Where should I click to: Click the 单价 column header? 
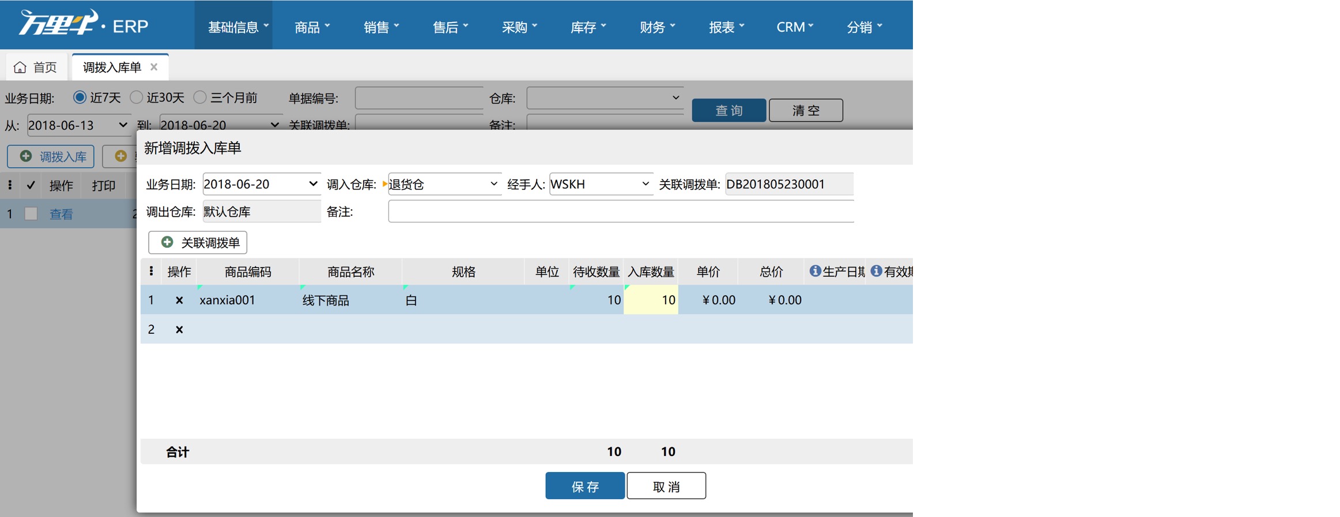(708, 271)
